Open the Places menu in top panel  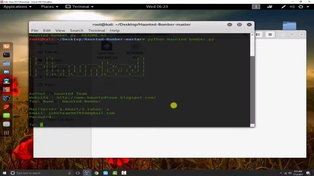[x=50, y=6]
